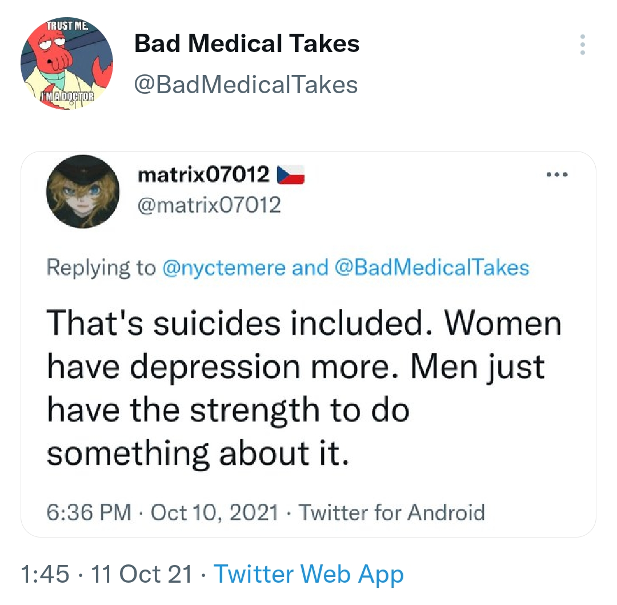Open the blue "Twitter Web App" link
The height and width of the screenshot is (605, 617).
click(308, 575)
